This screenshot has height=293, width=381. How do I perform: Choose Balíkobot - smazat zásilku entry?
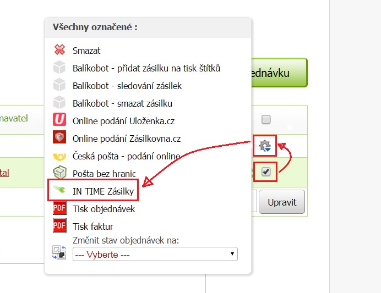(x=122, y=103)
